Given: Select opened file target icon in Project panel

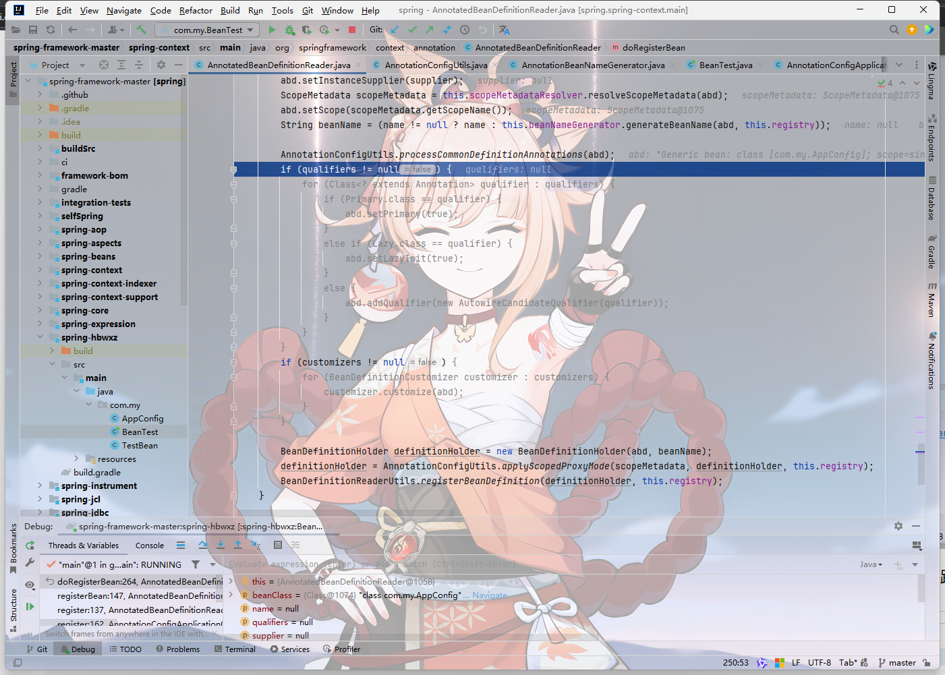Looking at the screenshot, I should point(104,65).
